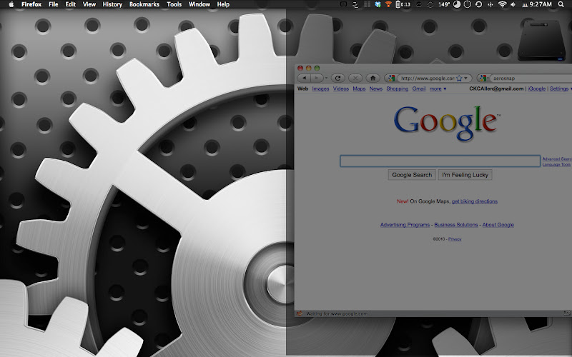The width and height of the screenshot is (572, 357).
Task: Stop loading with the X toolbar button
Action: 355,78
